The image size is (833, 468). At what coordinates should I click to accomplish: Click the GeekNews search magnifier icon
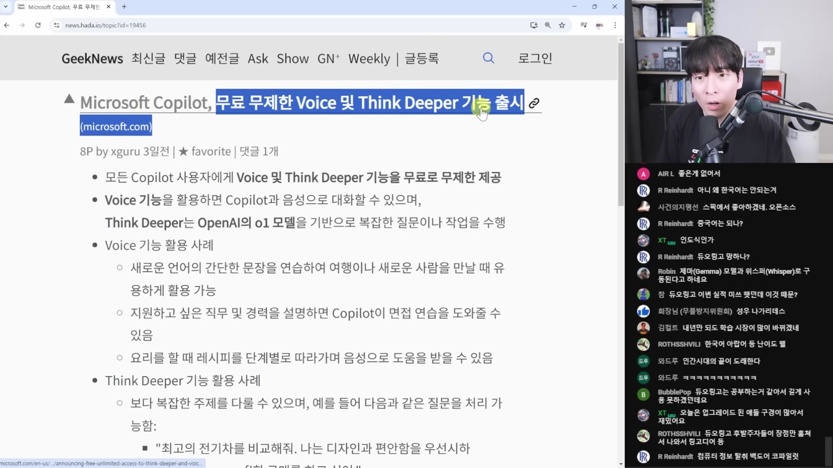click(488, 58)
